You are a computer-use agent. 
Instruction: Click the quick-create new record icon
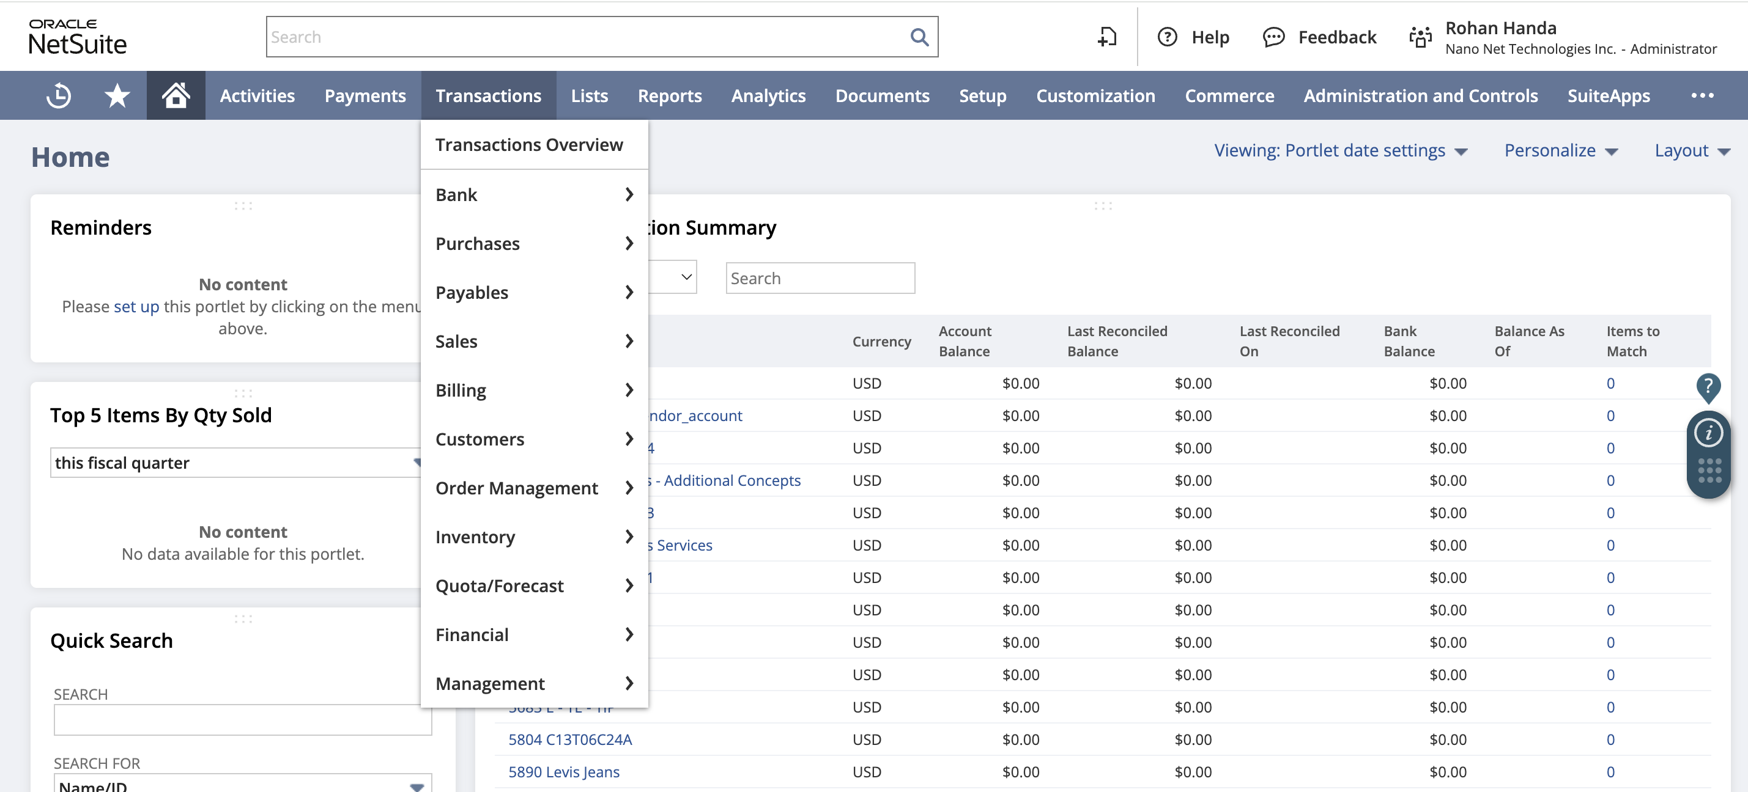[x=1107, y=37]
